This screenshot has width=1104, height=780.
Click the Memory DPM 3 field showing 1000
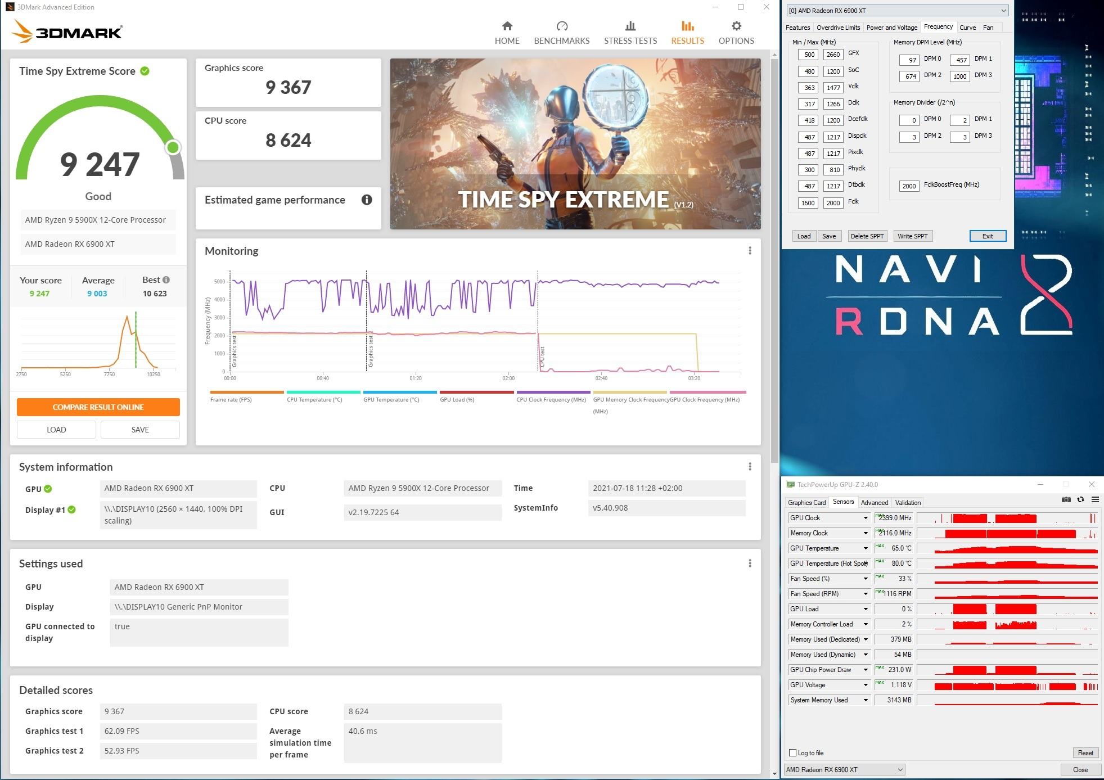[x=959, y=76]
